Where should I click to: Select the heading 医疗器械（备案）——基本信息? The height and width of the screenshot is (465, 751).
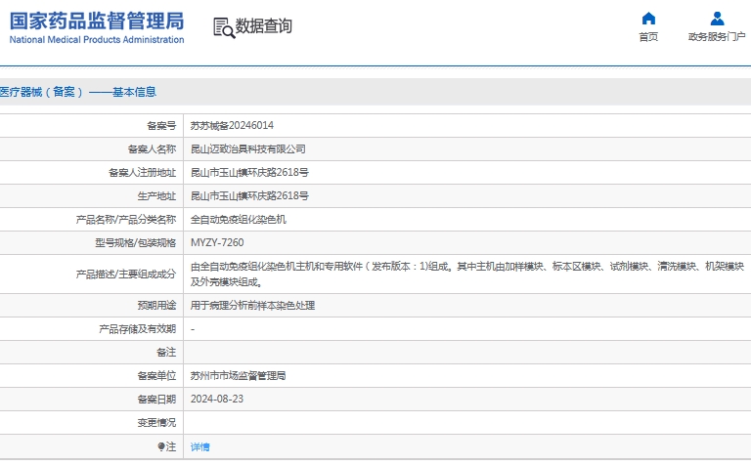[78, 92]
